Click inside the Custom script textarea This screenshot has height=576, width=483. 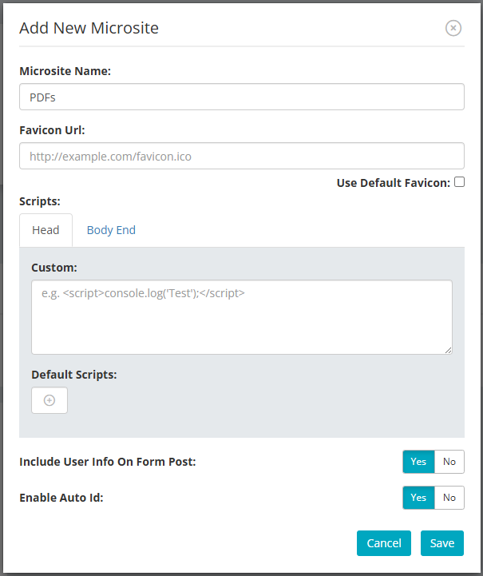point(242,317)
